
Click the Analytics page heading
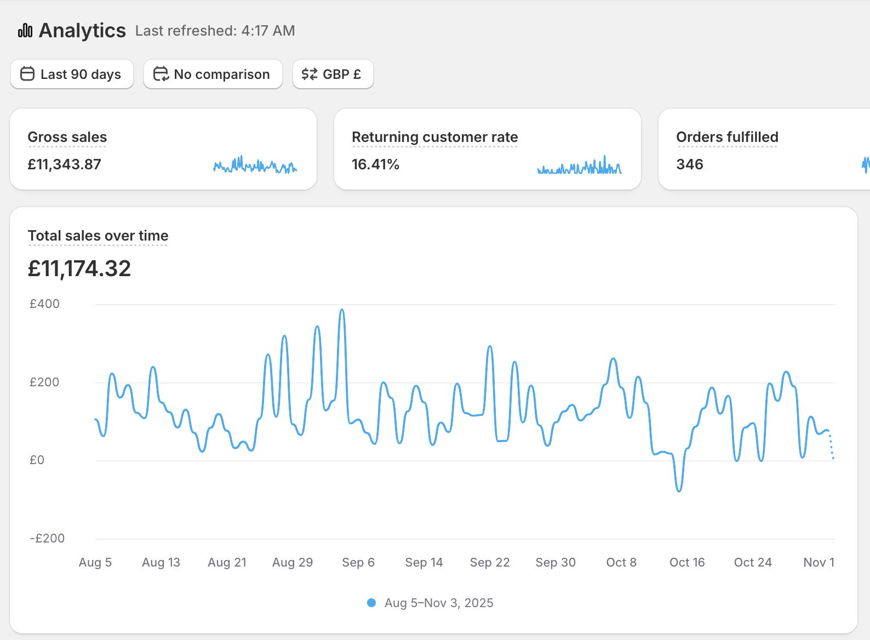coord(82,31)
